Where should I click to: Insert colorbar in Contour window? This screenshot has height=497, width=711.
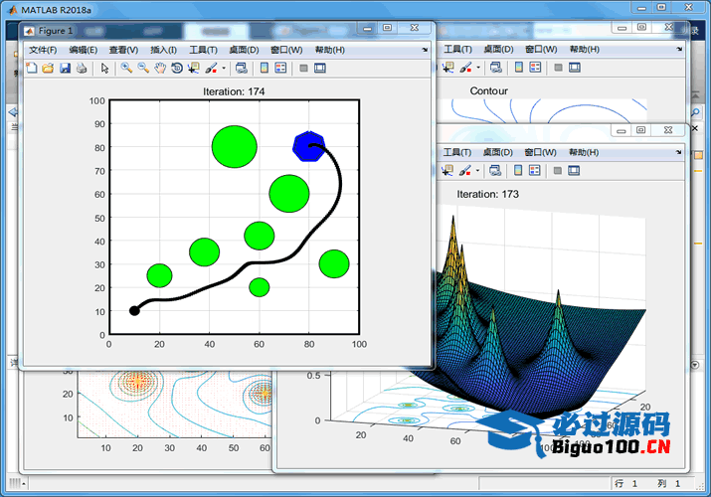519,68
